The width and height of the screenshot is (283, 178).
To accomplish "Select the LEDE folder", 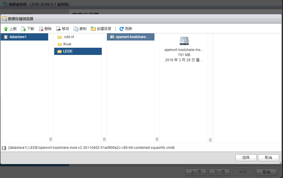I will click(68, 51).
